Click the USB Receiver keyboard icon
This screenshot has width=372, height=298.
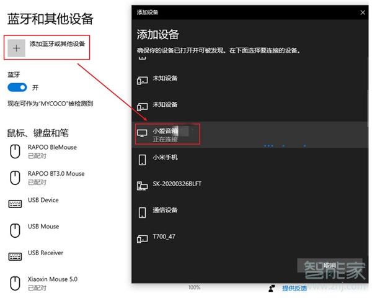tap(15, 256)
